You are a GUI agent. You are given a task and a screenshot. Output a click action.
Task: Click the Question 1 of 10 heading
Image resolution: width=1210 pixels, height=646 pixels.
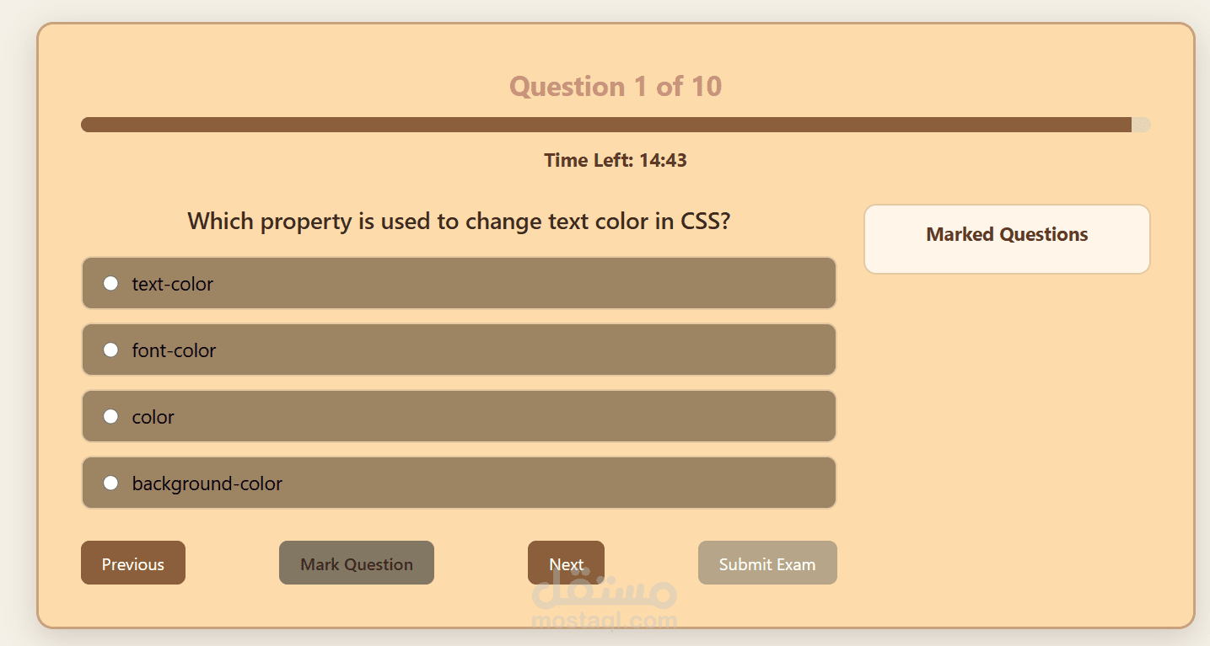[x=616, y=87]
